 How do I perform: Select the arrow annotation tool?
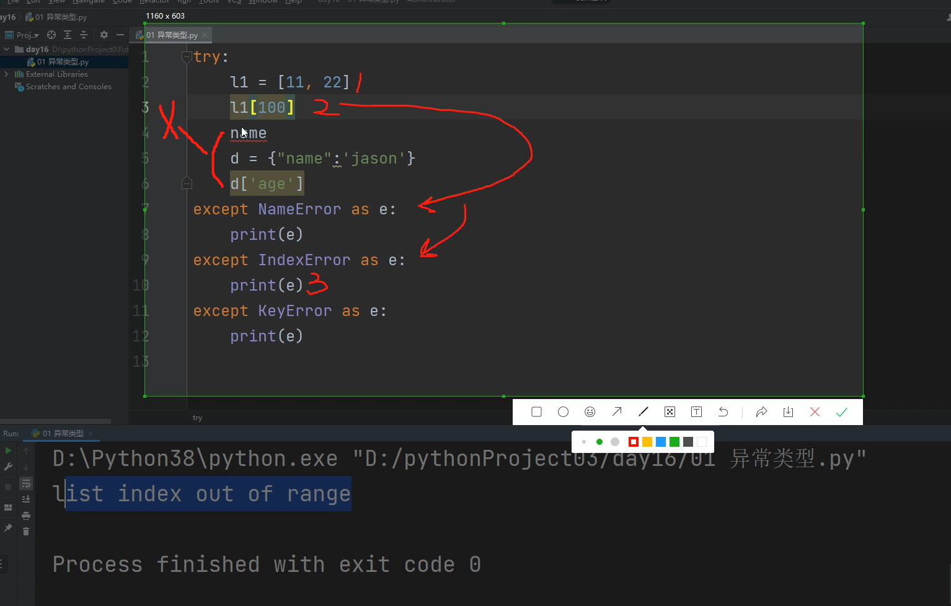tap(617, 412)
